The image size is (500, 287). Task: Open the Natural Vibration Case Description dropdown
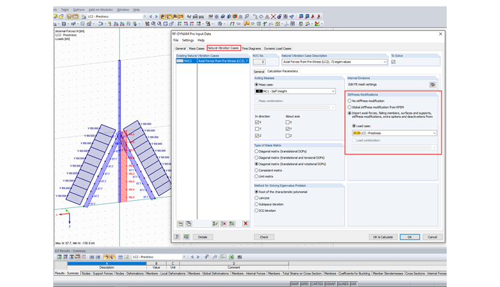click(x=384, y=63)
